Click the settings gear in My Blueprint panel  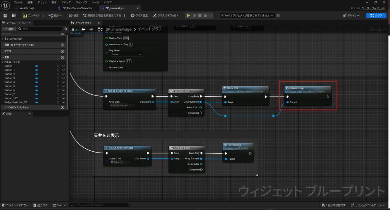(x=66, y=29)
